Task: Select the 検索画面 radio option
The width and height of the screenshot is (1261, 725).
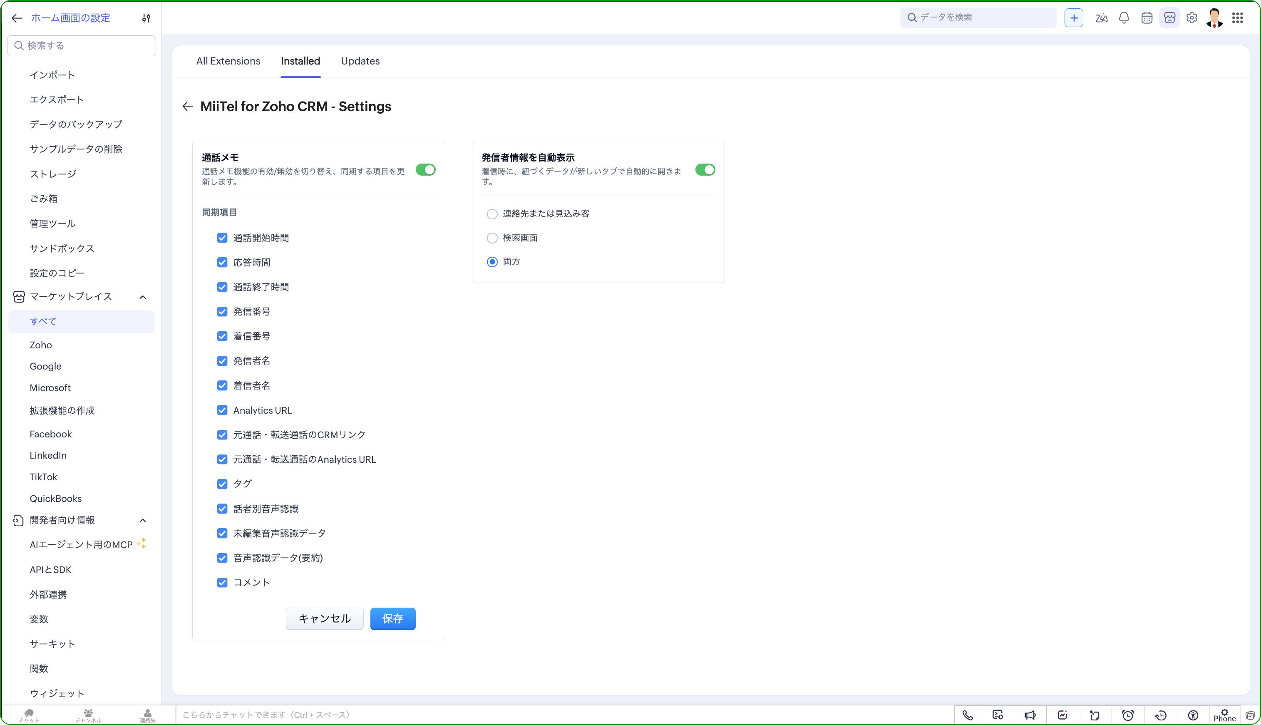Action: (x=492, y=238)
